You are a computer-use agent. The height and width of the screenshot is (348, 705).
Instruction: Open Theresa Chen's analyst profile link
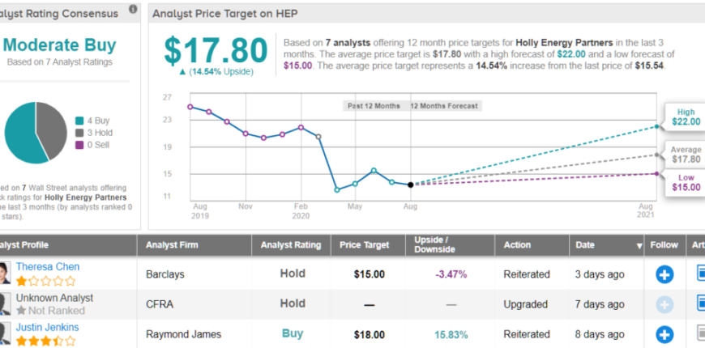[48, 267]
